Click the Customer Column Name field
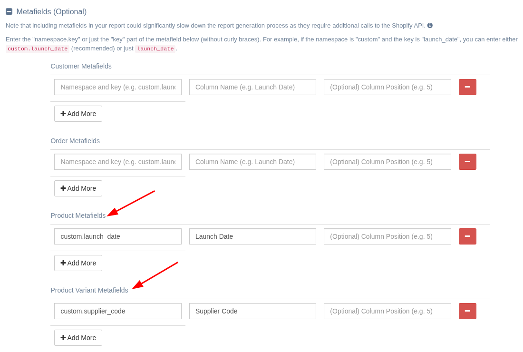Image resolution: width=523 pixels, height=352 pixels. click(x=252, y=87)
